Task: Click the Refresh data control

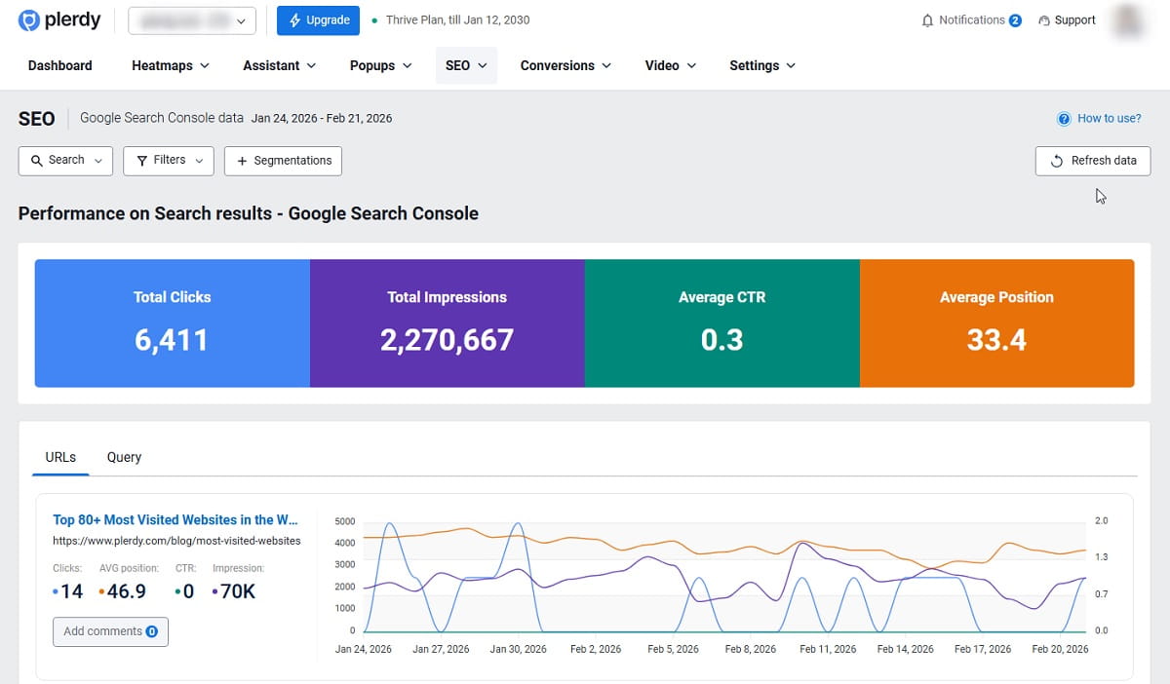Action: 1092,160
